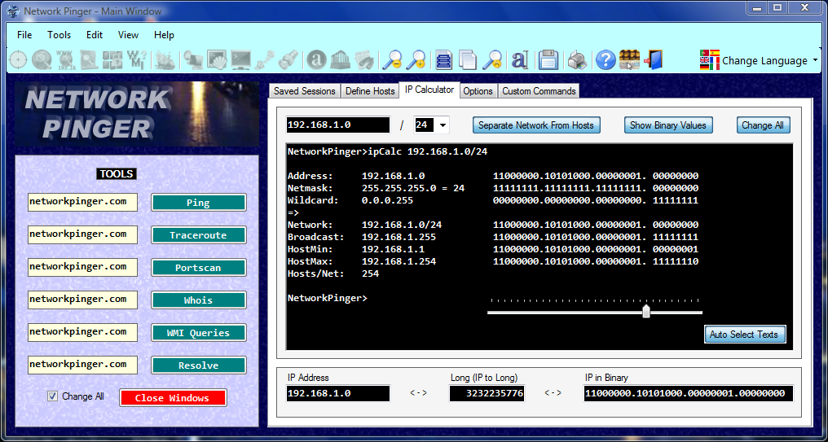The width and height of the screenshot is (828, 442).
Task: Click the host field next to Ping
Action: click(x=82, y=202)
